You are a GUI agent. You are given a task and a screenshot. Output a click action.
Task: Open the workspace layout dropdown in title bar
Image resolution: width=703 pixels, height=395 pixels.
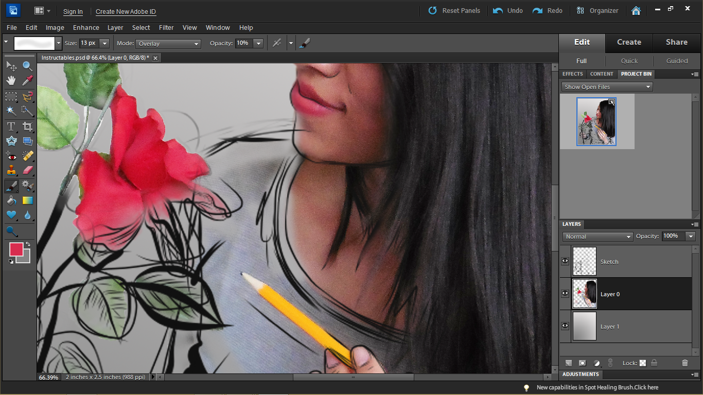coord(42,11)
